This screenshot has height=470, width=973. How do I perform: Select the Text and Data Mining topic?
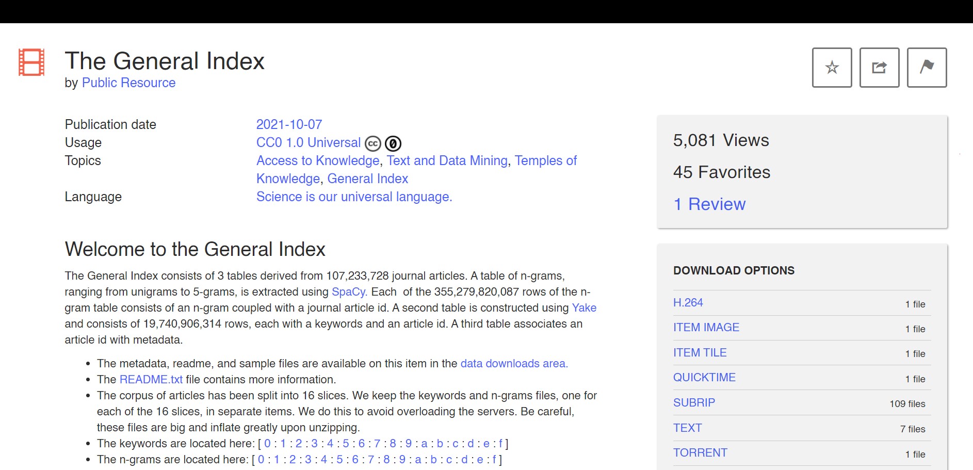(x=447, y=160)
